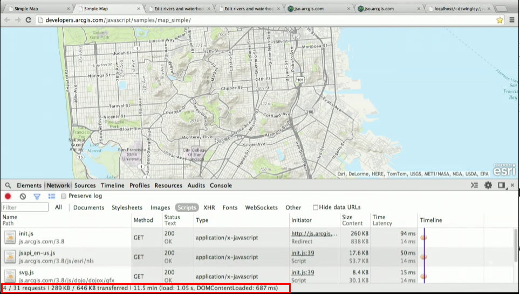Bookmark this page with the star icon
Image resolution: width=520 pixels, height=294 pixels.
click(500, 20)
